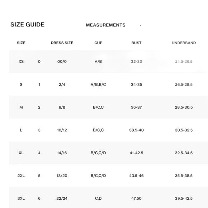
Task: Click the SIZE GUIDE title
Action: (x=28, y=25)
